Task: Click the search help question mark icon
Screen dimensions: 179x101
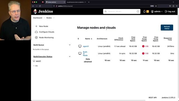Action: (138, 12)
